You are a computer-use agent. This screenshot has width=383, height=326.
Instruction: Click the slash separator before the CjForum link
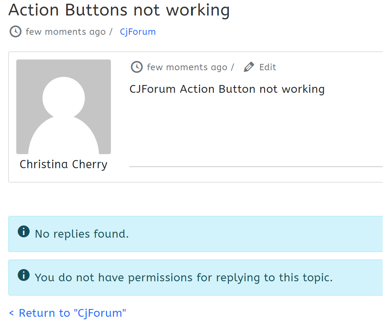click(111, 32)
